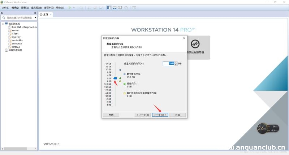Click the console view toolbar icon

(115, 8)
